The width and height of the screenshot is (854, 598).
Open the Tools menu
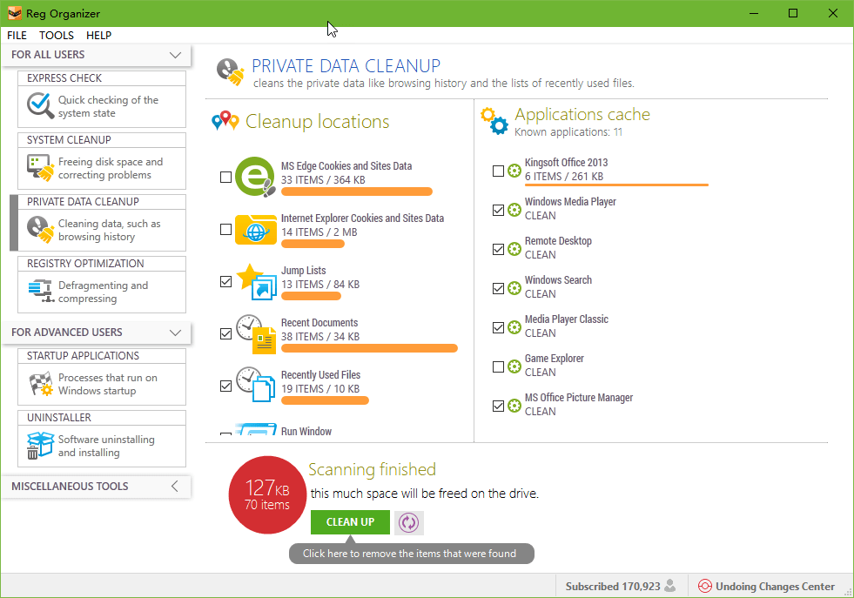(57, 36)
